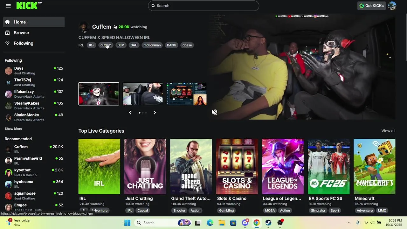407x229 pixels.
Task: Open the hamburger sidebar menu
Action: pyautogui.click(x=9, y=6)
